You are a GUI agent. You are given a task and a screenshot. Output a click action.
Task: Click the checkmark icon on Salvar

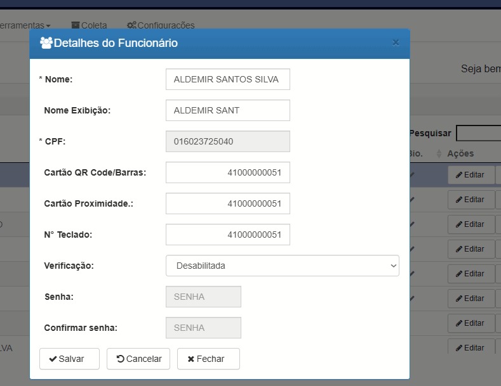pyautogui.click(x=53, y=359)
